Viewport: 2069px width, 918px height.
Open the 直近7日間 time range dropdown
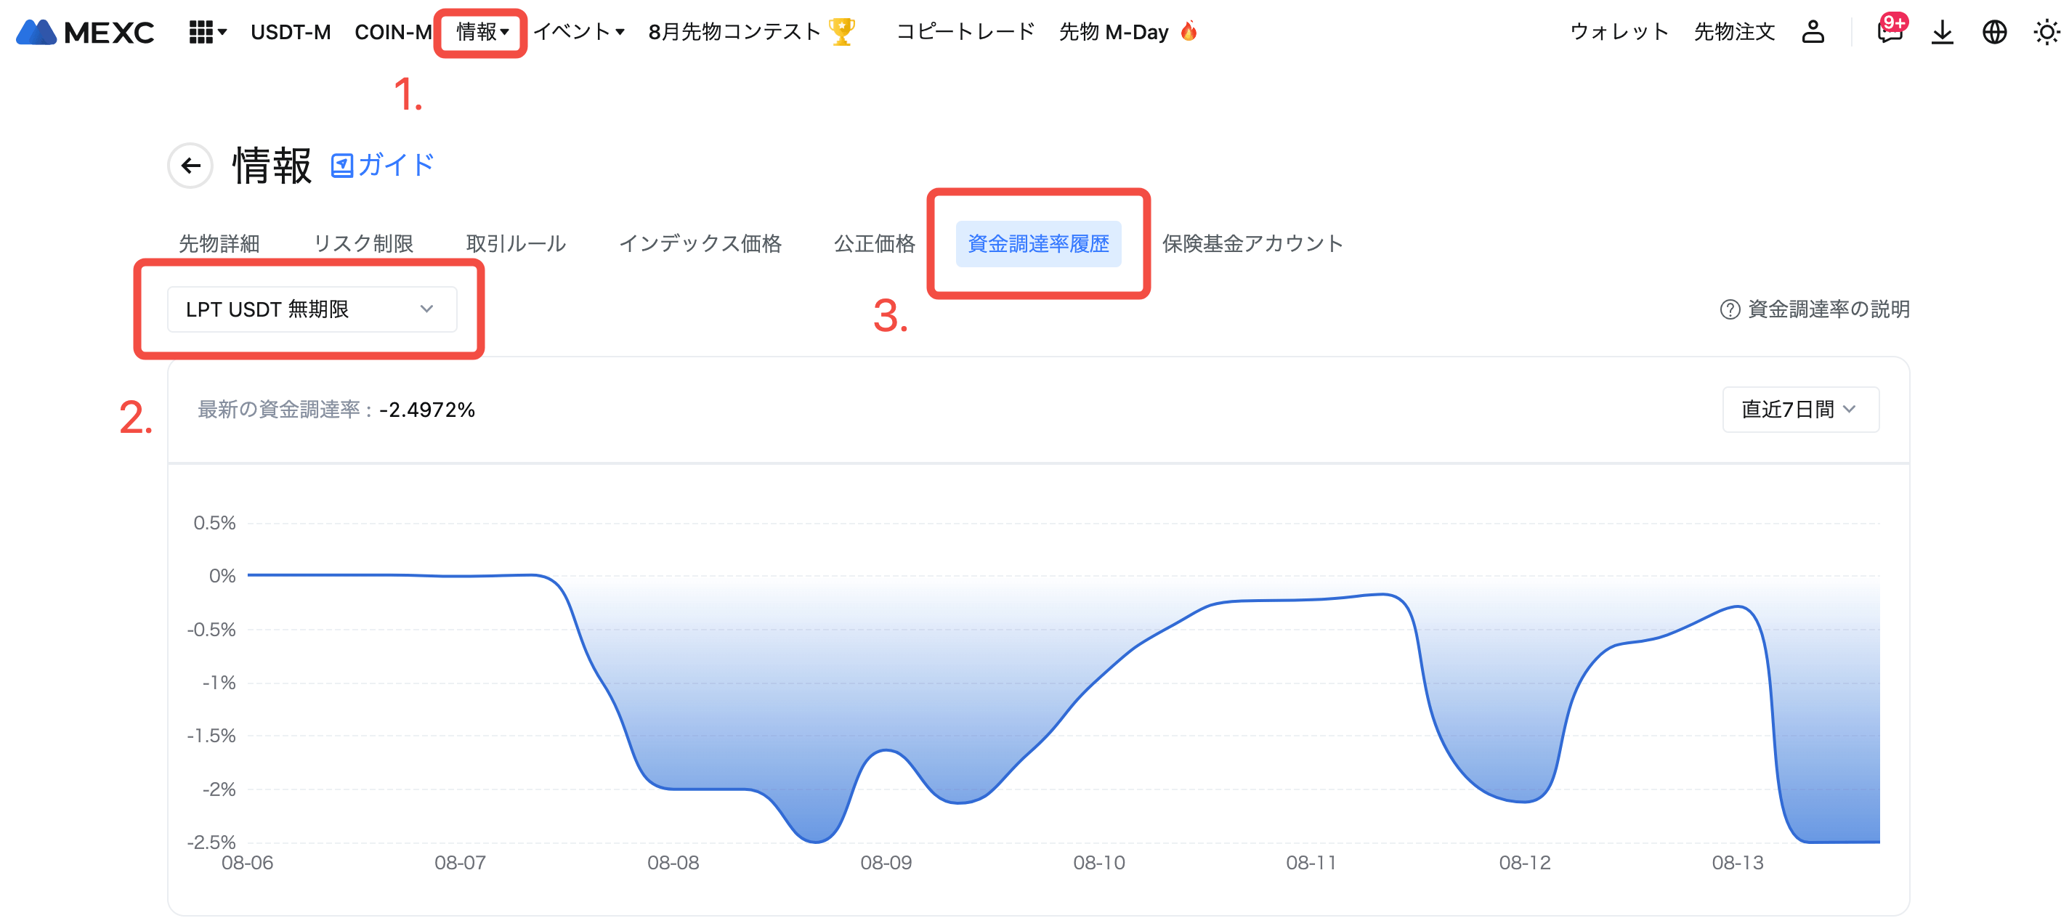pyautogui.click(x=1800, y=410)
